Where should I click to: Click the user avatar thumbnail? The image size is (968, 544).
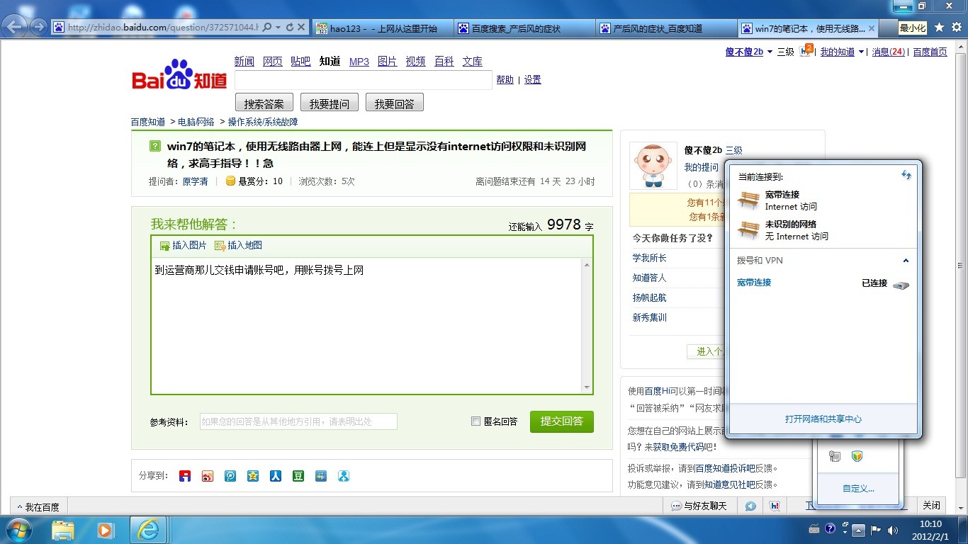tap(653, 166)
